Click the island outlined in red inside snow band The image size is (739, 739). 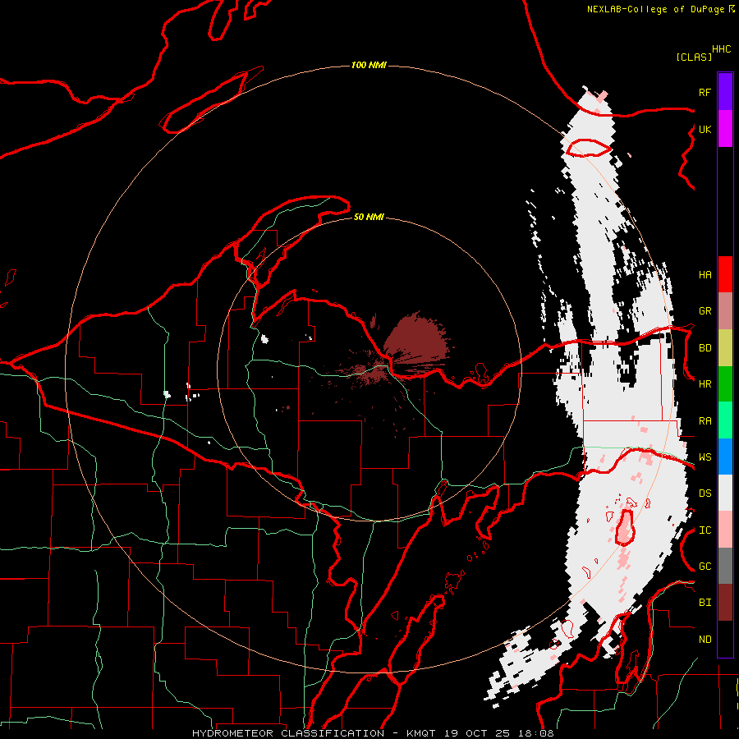(625, 528)
